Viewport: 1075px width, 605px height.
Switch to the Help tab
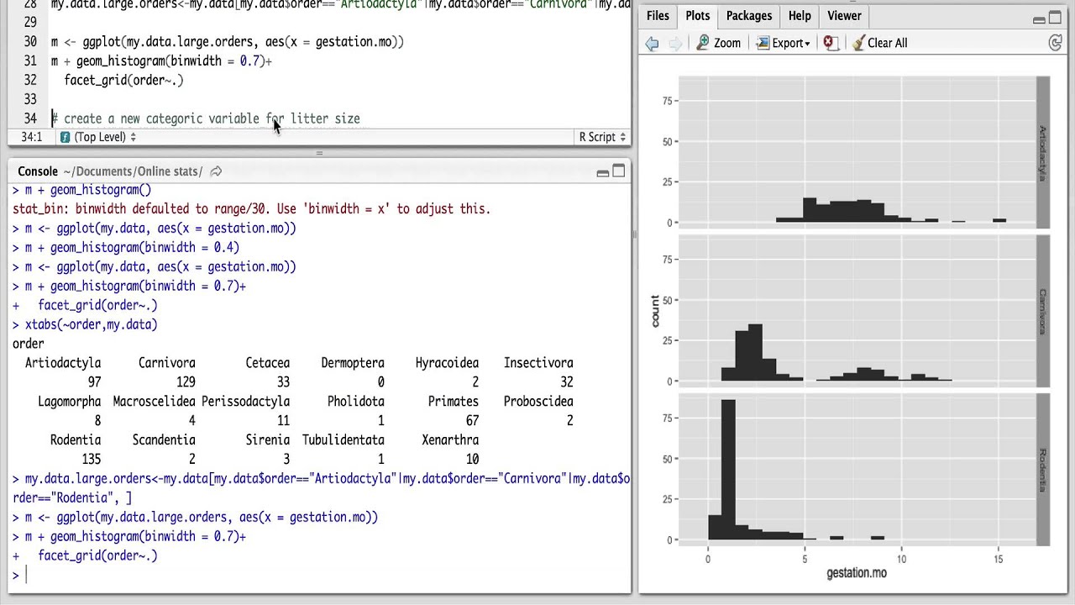pos(800,16)
